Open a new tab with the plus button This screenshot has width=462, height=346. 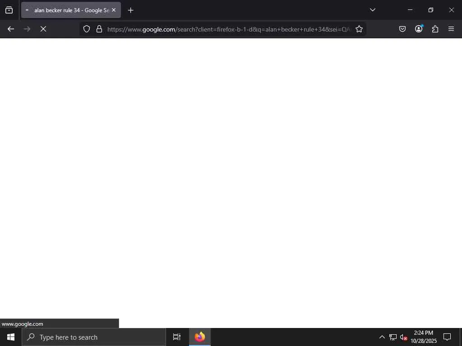[130, 10]
